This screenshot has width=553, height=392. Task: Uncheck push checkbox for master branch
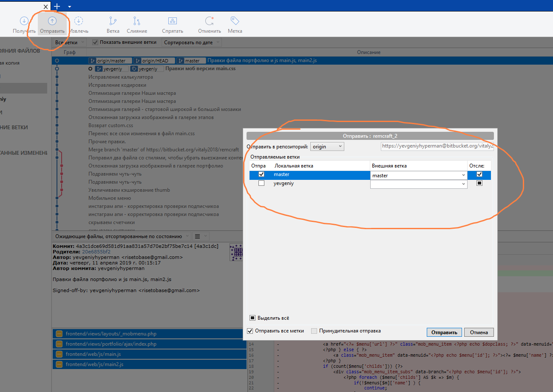point(261,174)
